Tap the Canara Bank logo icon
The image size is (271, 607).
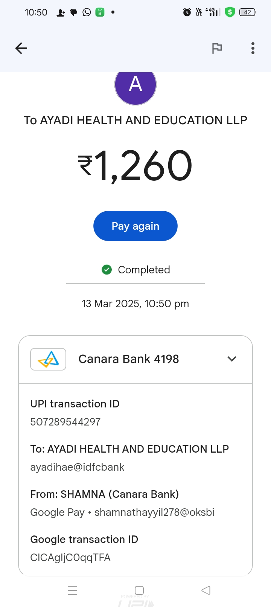[x=48, y=359]
